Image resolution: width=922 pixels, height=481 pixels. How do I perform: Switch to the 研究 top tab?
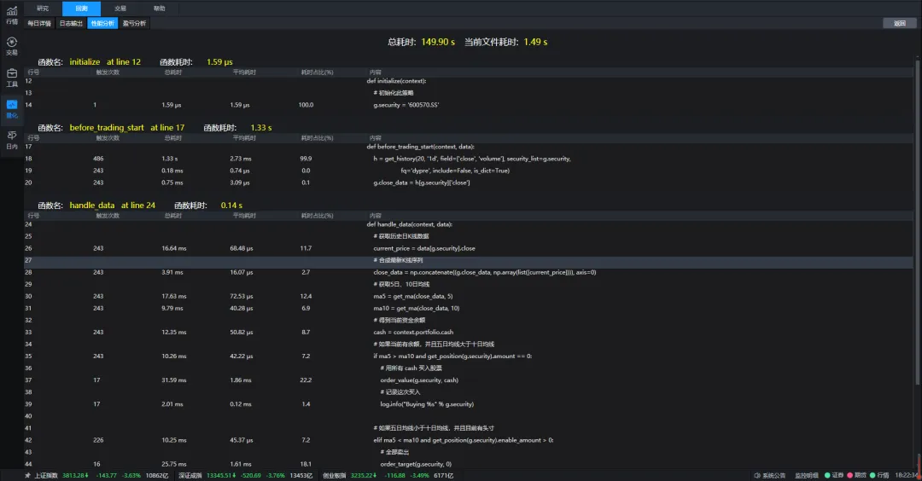pos(43,9)
